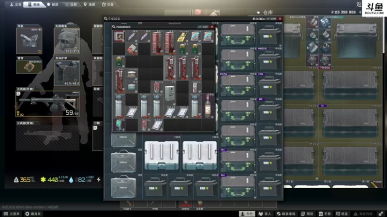
Task: Click the 仓库 stash title
Action: pos(268,13)
